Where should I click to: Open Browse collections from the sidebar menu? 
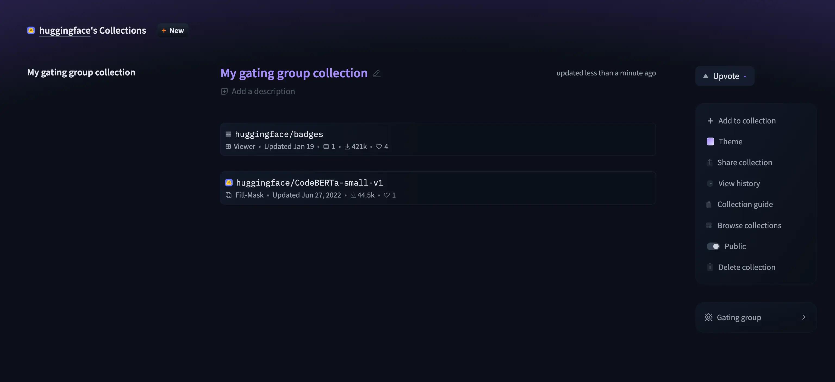point(749,225)
